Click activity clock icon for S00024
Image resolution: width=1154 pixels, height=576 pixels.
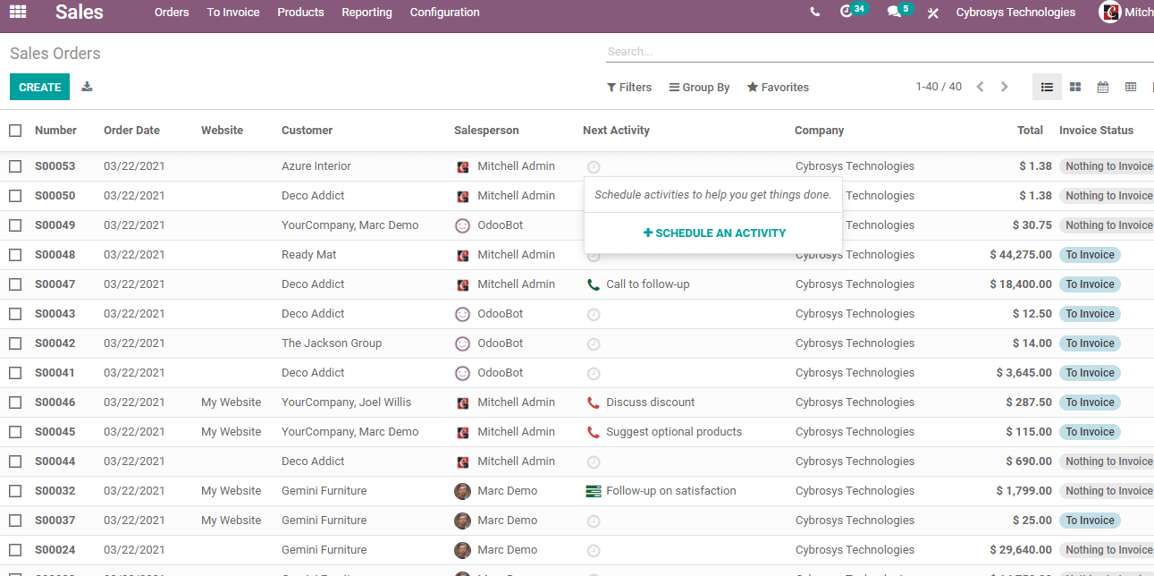[x=594, y=550]
